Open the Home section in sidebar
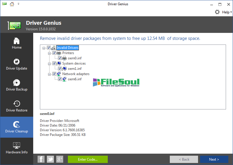 point(17,43)
